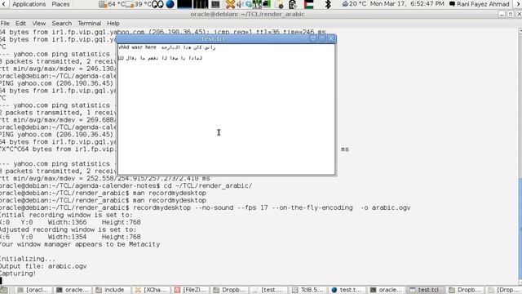
Task: Open the terminal Help menu
Action: [x=113, y=24]
